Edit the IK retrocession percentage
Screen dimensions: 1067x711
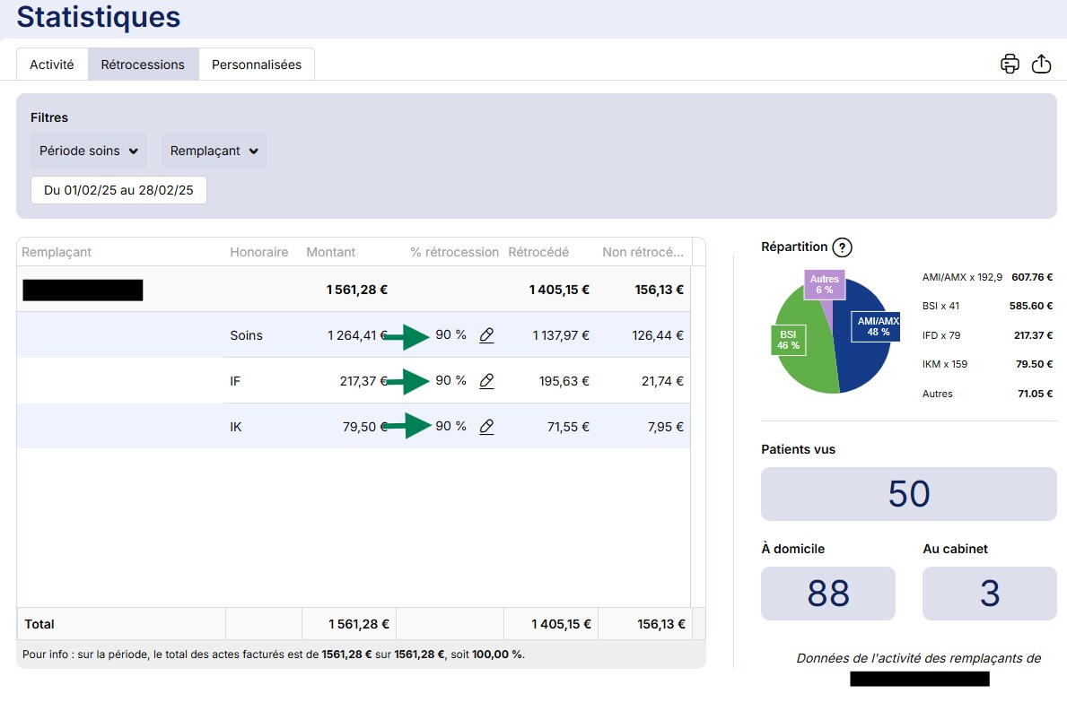486,427
